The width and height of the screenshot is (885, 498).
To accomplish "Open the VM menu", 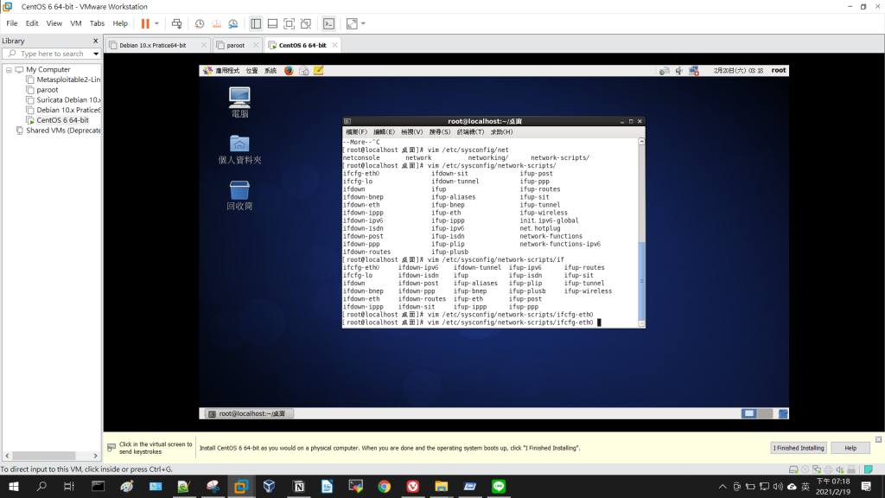I will pyautogui.click(x=76, y=23).
